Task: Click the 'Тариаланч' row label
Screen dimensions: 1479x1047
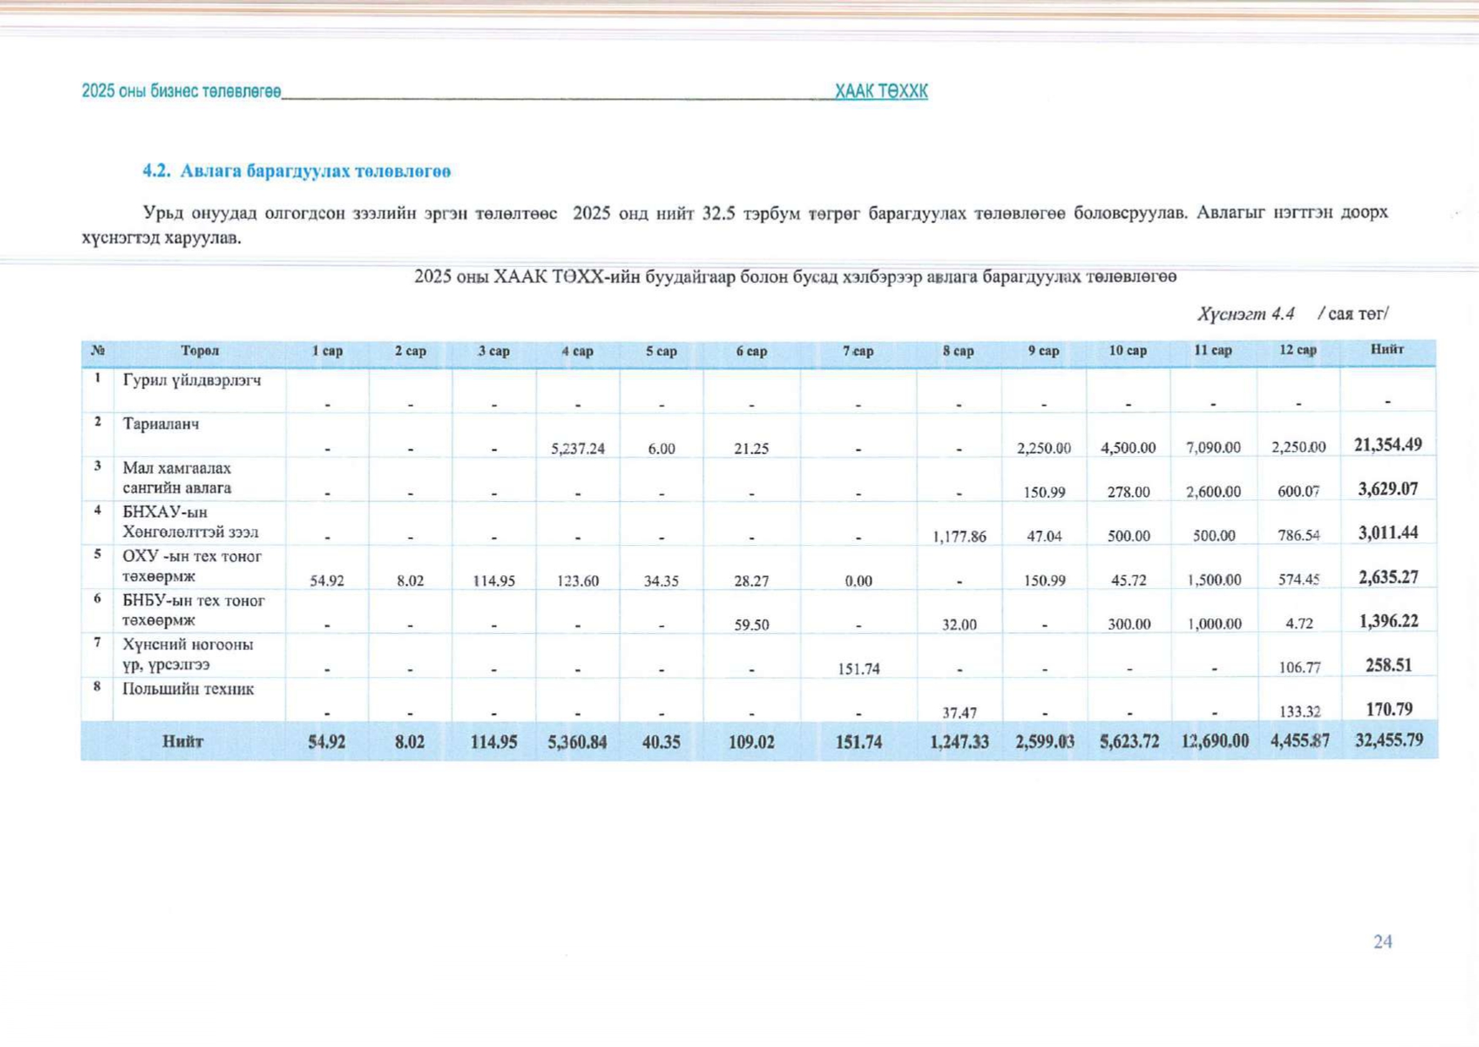Action: (x=161, y=424)
